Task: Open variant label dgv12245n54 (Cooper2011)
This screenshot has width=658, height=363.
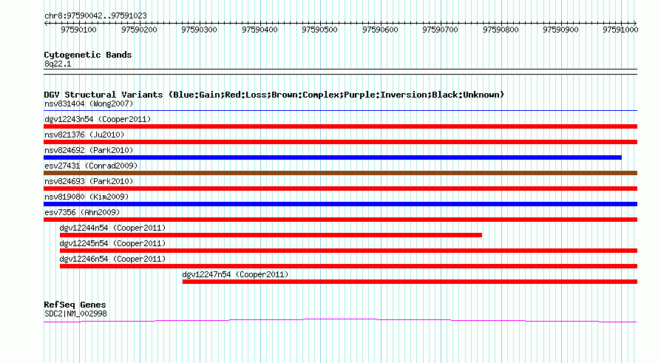Action: click(x=112, y=243)
